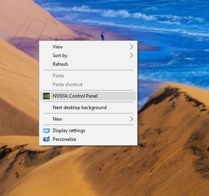
Task: Expand the Sort by submenu chevron
Action: click(x=131, y=56)
